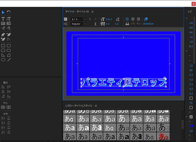196x142 pixels.
Task: Select the Rotation tool
Action: [x=9, y=12]
